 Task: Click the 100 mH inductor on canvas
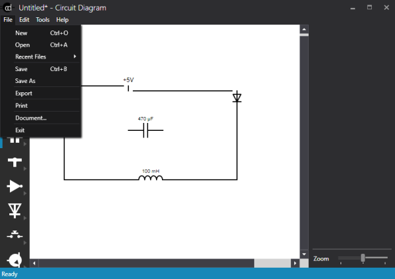pyautogui.click(x=151, y=178)
